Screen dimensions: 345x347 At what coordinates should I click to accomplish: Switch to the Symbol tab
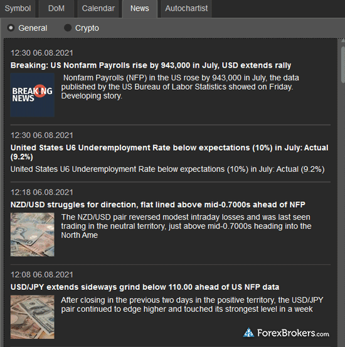pos(18,9)
